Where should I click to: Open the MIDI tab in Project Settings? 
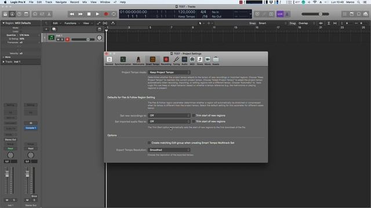[x=192, y=61]
